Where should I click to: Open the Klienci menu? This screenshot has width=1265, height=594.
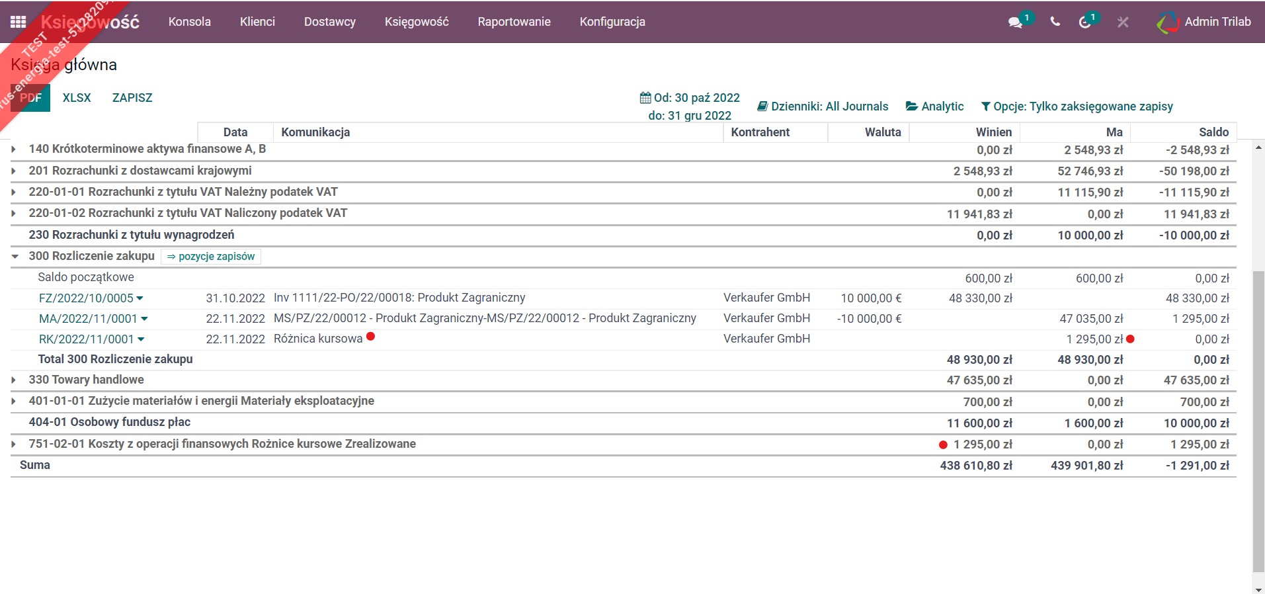tap(257, 22)
